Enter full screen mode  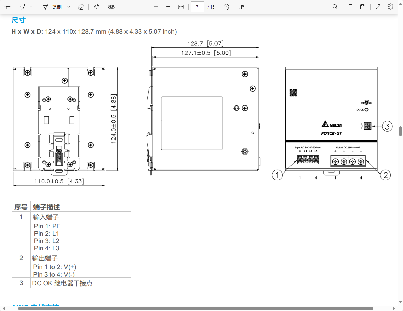[378, 7]
